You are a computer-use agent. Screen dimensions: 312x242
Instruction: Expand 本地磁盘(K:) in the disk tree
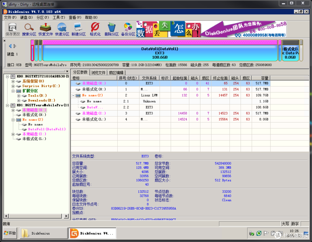click(x=13, y=110)
